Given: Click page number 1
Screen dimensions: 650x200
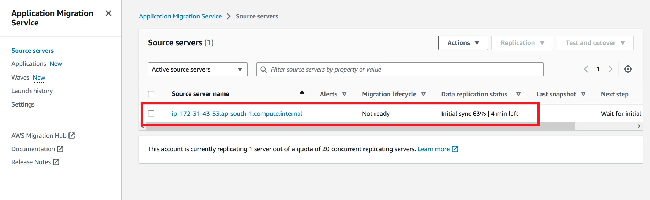Looking at the screenshot, I should click(598, 69).
